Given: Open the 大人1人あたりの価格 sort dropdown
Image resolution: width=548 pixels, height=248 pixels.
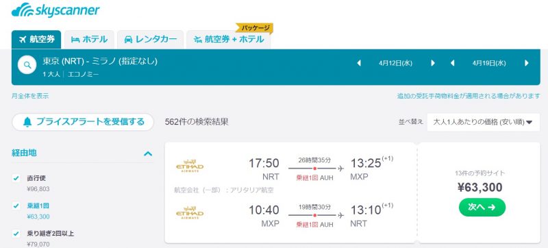Looking at the screenshot, I should [484, 122].
